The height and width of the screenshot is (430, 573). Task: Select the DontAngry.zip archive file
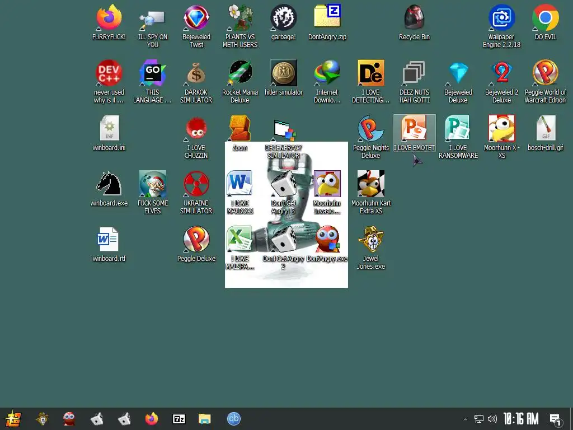point(327,22)
